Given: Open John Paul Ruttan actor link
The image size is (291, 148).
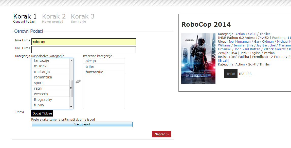Looking at the screenshot, I should click(x=247, y=49).
